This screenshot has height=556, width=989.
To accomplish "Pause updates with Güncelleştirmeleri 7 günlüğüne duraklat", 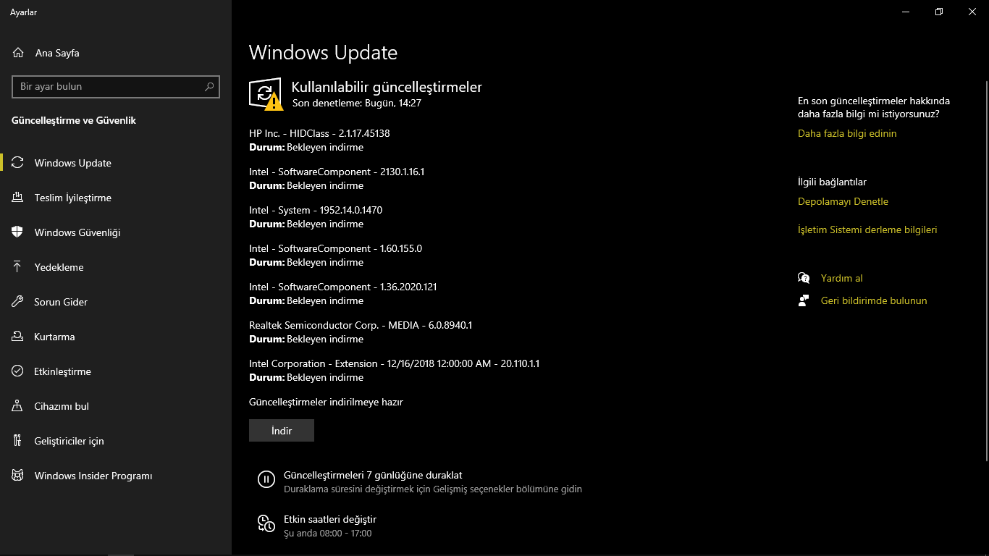I will [373, 476].
